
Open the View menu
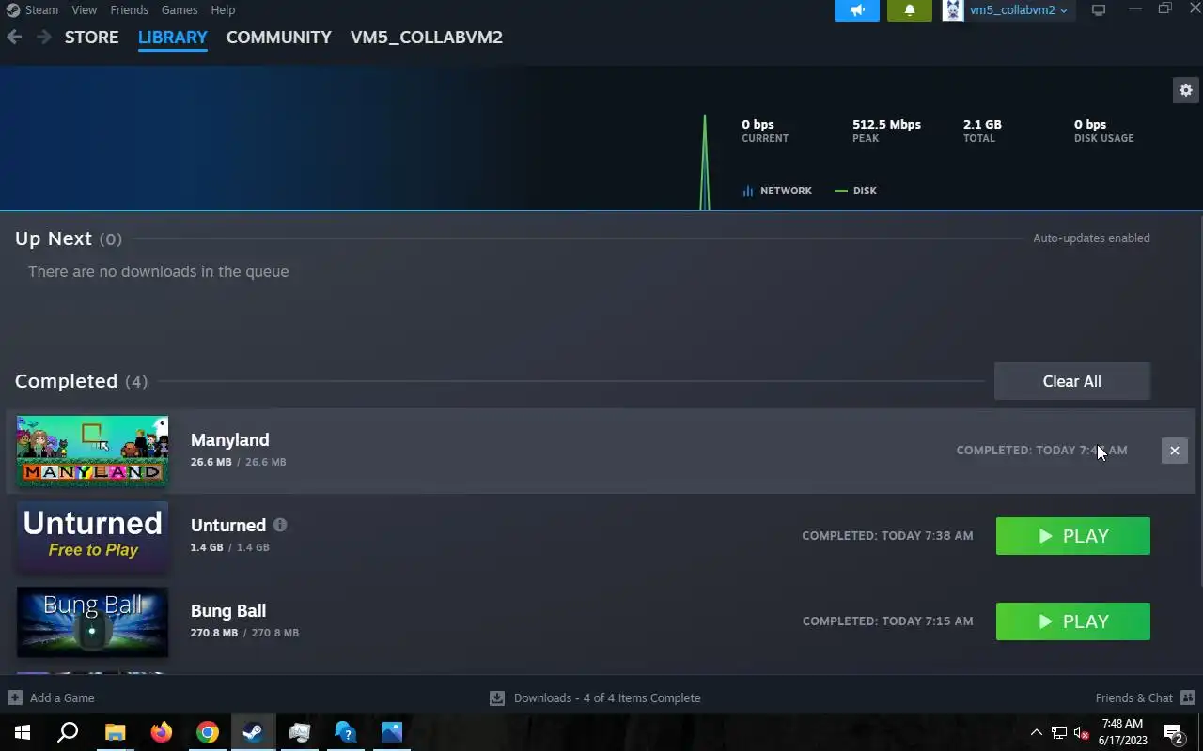coord(84,9)
